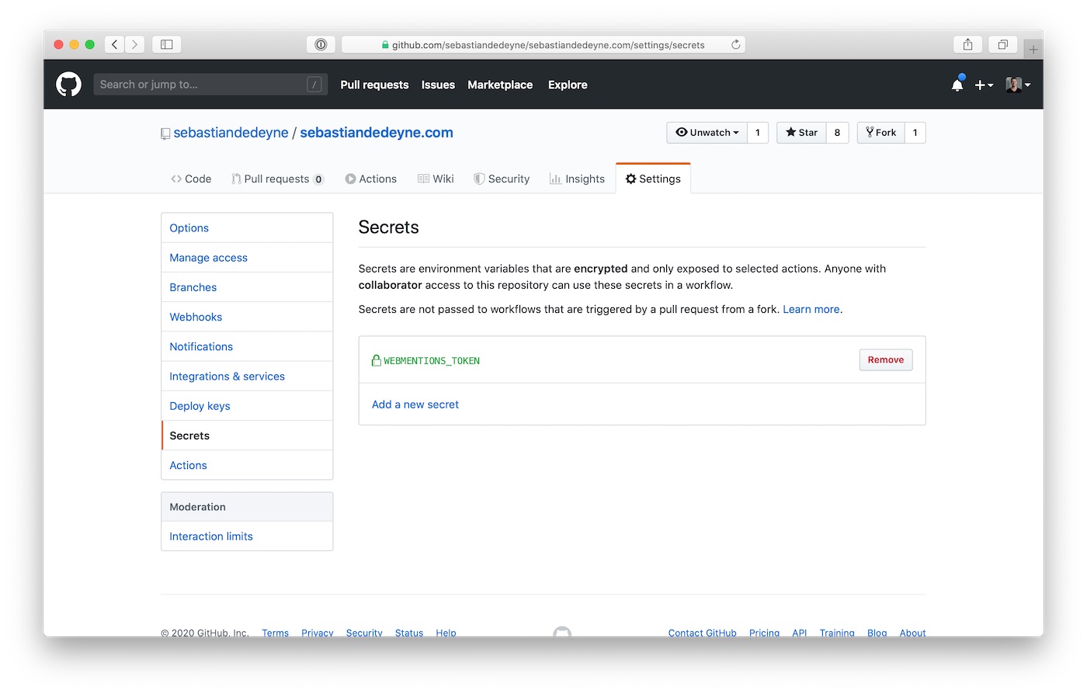Image resolution: width=1087 pixels, height=694 pixels.
Task: Remove the WEBMENTIONS_TOKEN secret
Action: click(x=886, y=359)
